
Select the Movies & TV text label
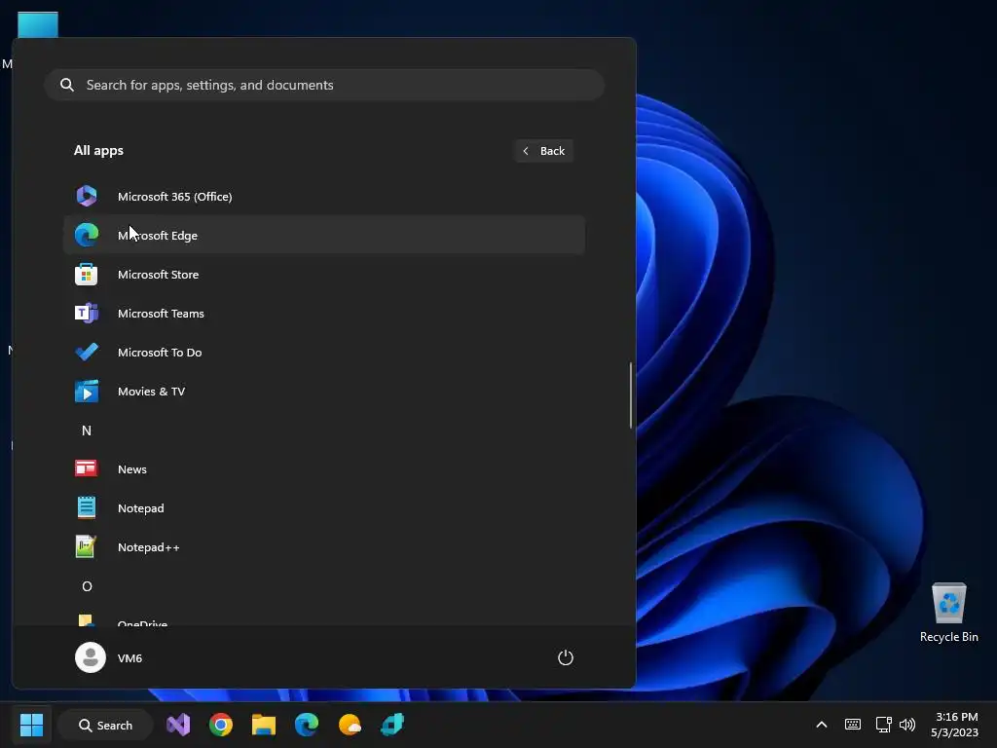coord(151,392)
